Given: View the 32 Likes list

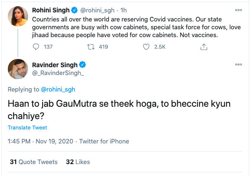Looking at the screenshot, I should coord(78,162).
